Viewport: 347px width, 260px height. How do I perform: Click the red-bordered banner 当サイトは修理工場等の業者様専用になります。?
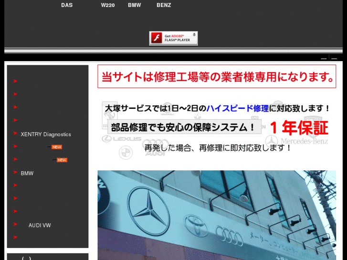pyautogui.click(x=217, y=76)
